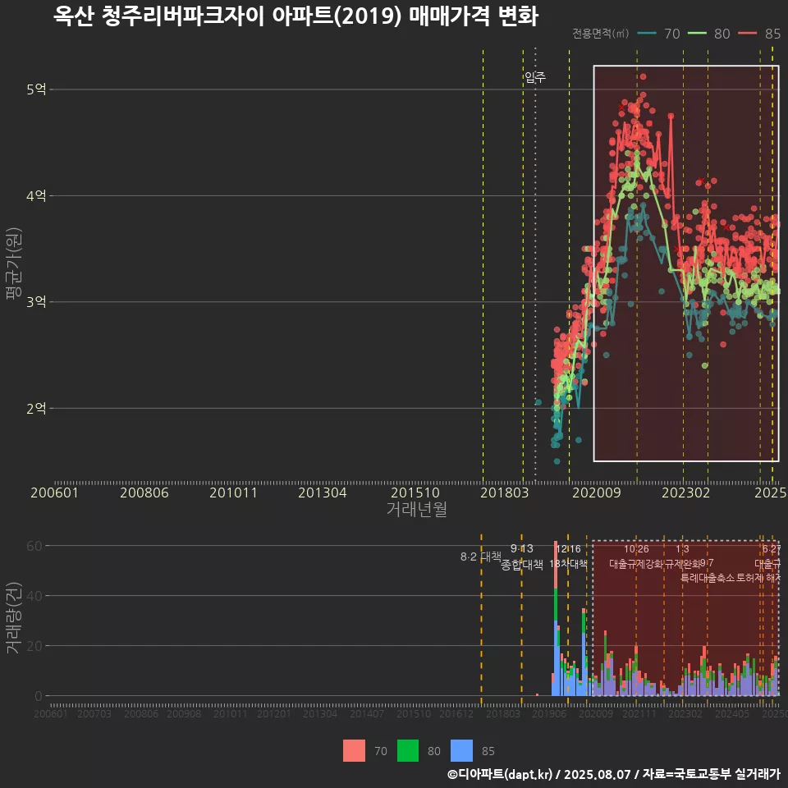Click 201407 on the volume chart axis
Image resolution: width=788 pixels, height=788 pixels.
tap(367, 713)
